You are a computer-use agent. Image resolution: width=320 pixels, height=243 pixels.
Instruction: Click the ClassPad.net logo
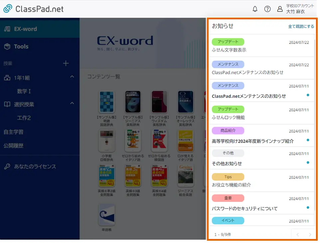tap(34, 9)
